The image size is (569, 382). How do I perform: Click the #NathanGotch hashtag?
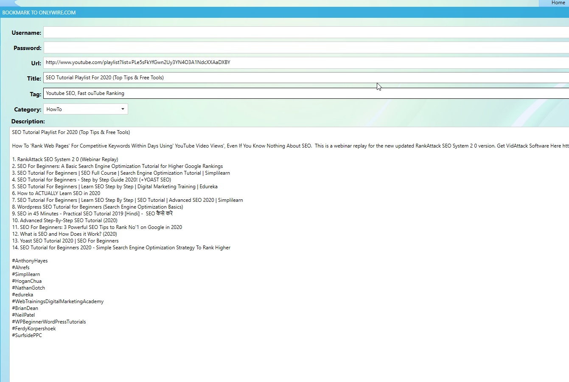click(x=28, y=288)
